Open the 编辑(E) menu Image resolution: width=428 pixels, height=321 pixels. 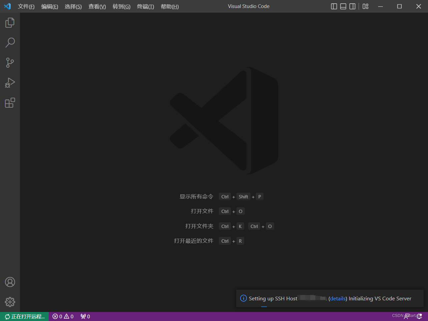[50, 7]
